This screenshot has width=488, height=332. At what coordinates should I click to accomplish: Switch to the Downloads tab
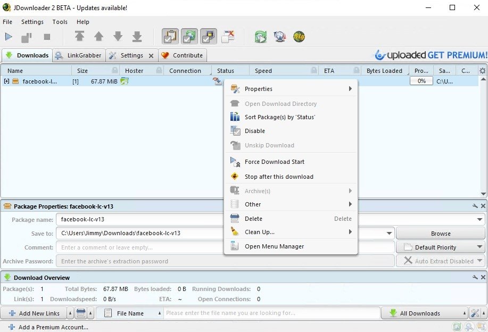click(x=27, y=55)
